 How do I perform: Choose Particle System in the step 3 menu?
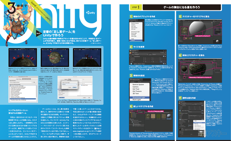click(x=139, y=85)
